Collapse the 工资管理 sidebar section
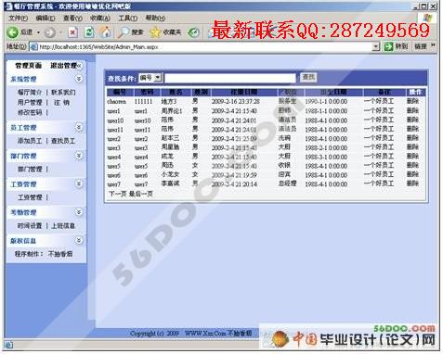 tap(79, 184)
